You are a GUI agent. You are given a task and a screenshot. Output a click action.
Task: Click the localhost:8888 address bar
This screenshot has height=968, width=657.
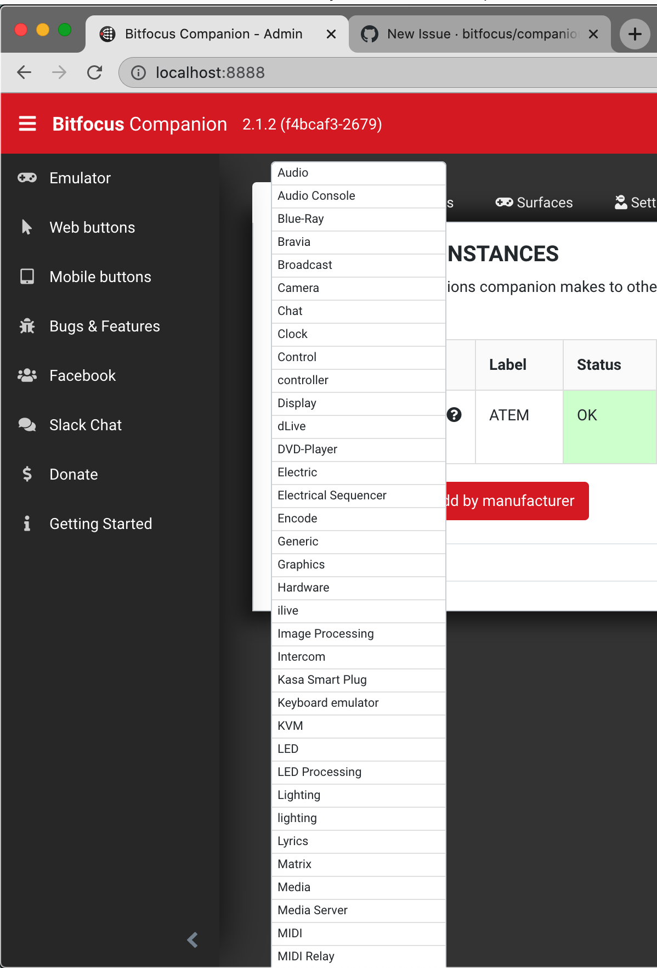click(x=388, y=72)
